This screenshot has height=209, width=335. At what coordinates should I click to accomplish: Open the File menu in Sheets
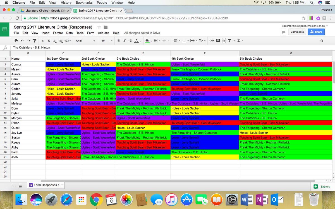pyautogui.click(x=16, y=33)
